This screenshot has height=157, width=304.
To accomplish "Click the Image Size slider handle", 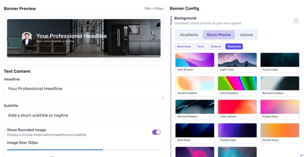I will coord(105,150).
